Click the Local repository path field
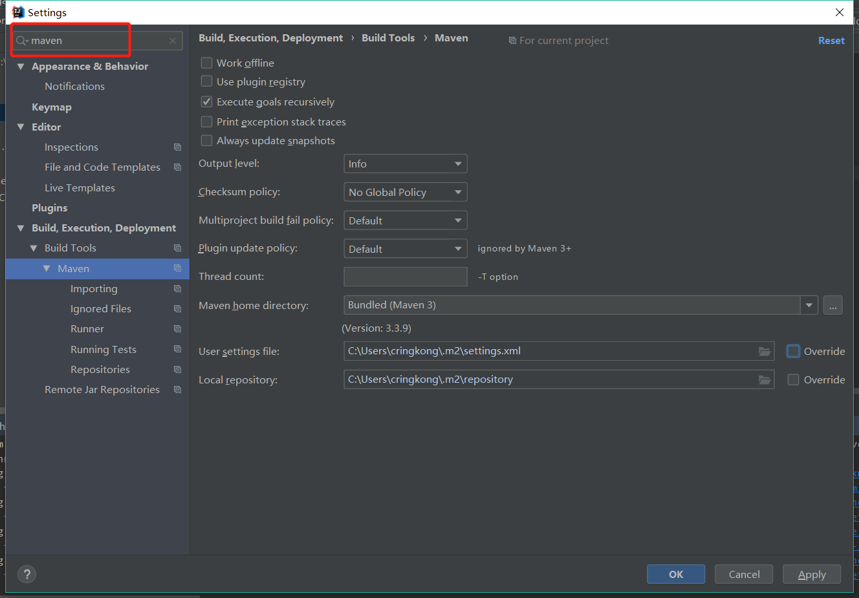The height and width of the screenshot is (598, 859). tap(559, 379)
